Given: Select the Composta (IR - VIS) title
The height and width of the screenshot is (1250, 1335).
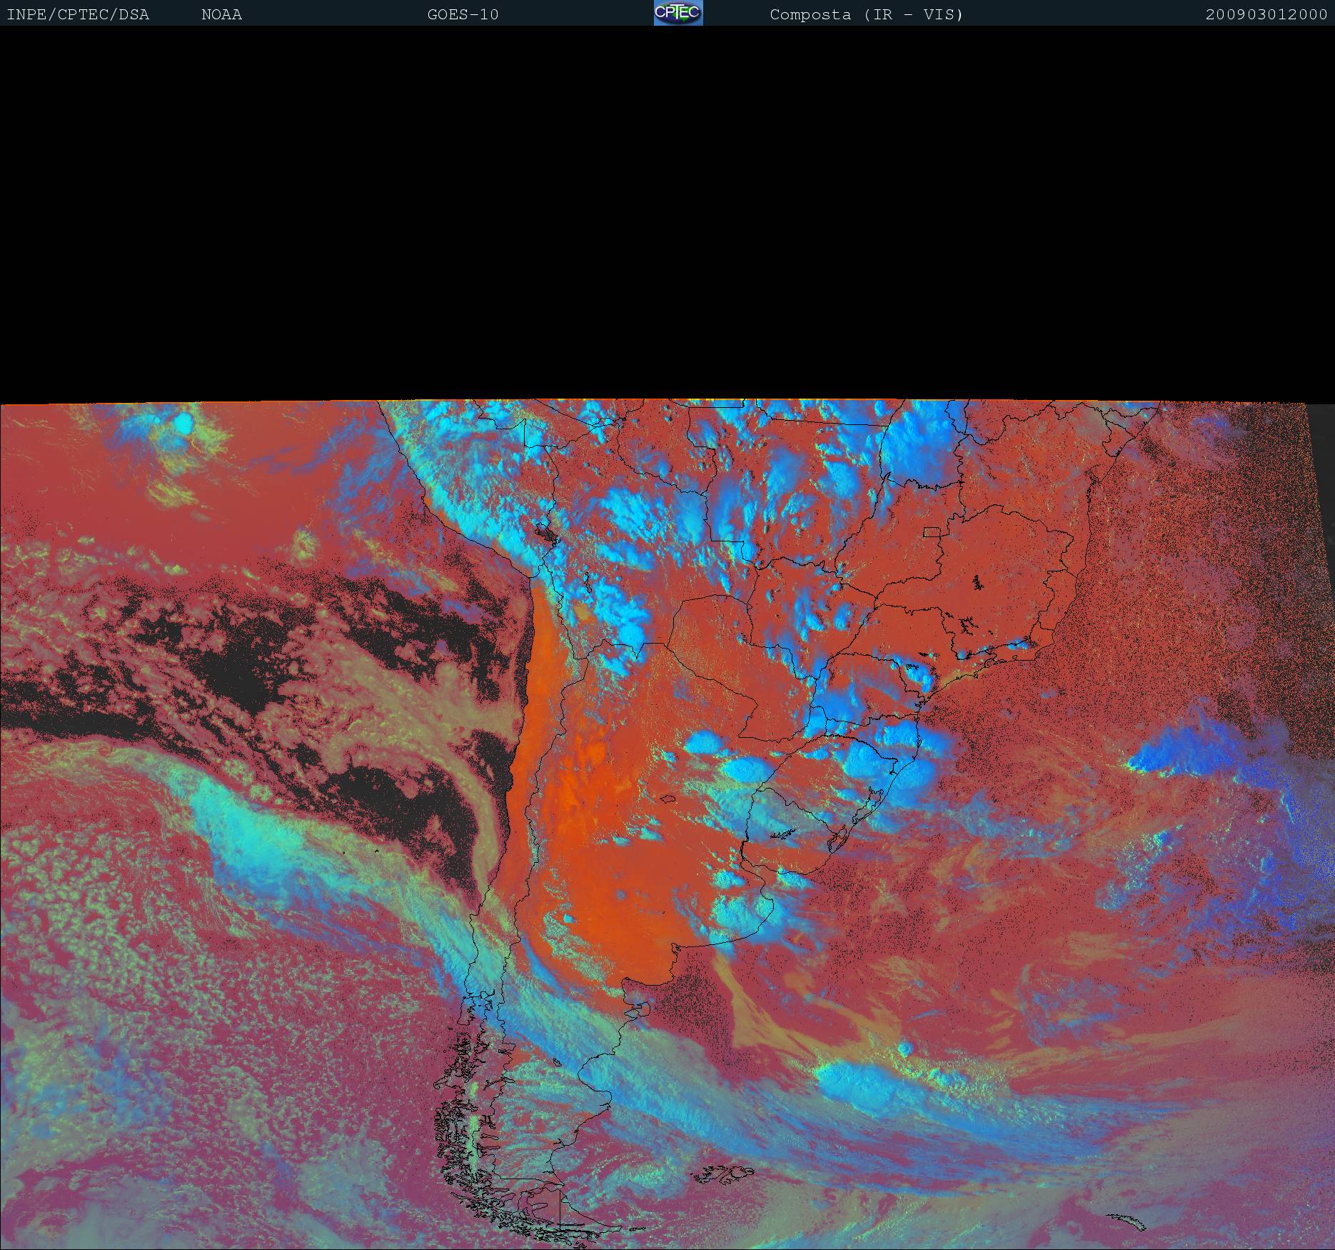Looking at the screenshot, I should click(867, 15).
